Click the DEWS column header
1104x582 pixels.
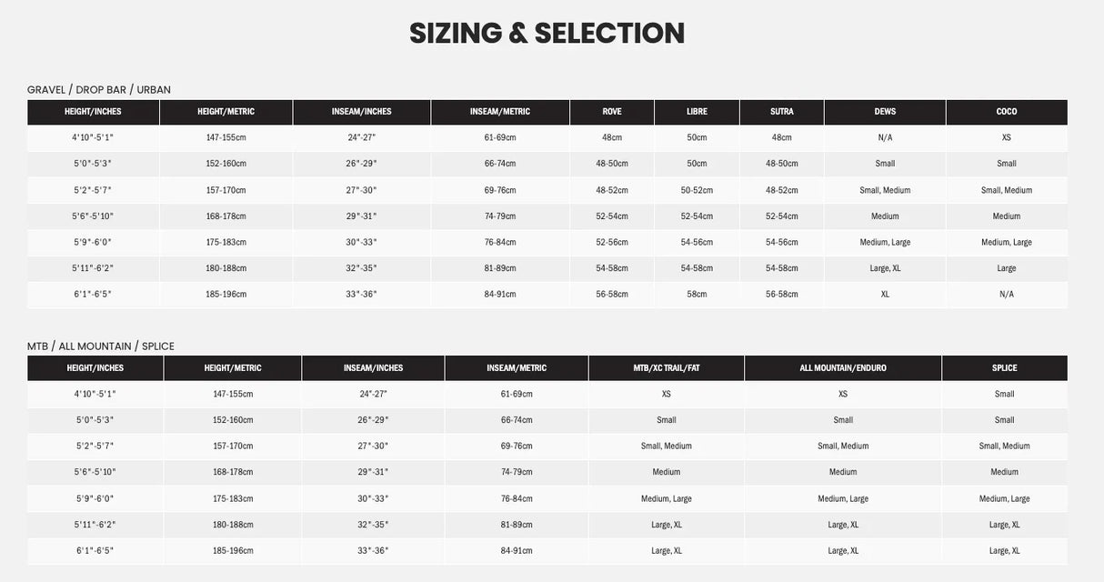[885, 112]
